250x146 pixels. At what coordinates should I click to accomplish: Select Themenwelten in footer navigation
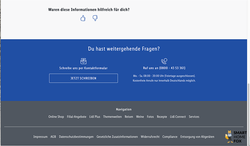112,117
